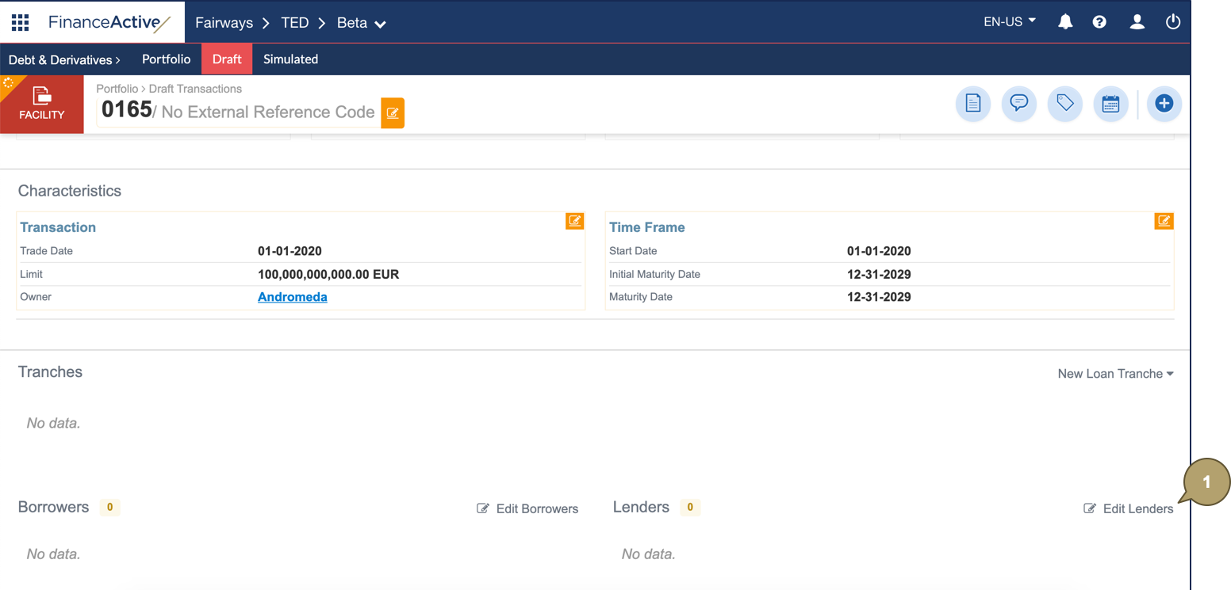Open the calendar schedule icon
1231x590 pixels.
(1110, 104)
